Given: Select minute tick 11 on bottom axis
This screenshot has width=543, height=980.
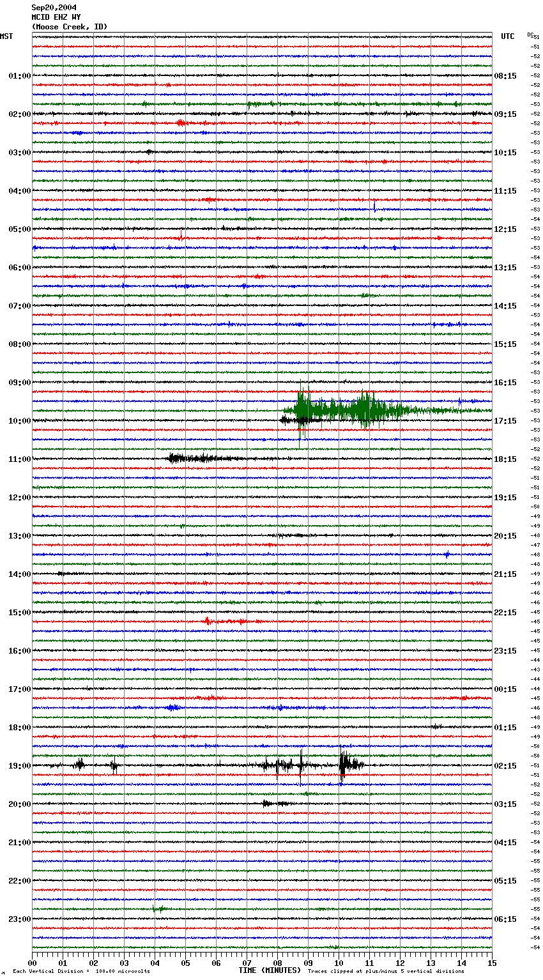Looking at the screenshot, I should click(x=369, y=963).
